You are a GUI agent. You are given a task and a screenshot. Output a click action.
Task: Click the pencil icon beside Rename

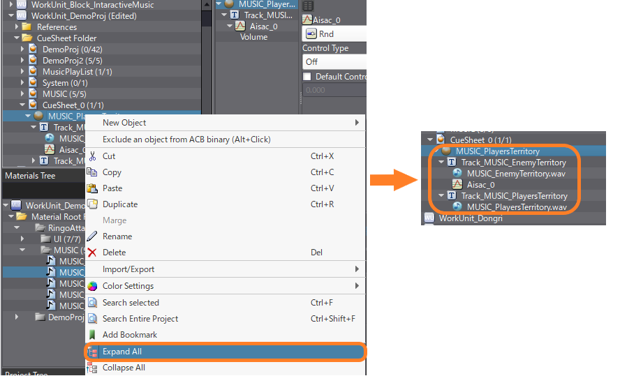tap(92, 236)
